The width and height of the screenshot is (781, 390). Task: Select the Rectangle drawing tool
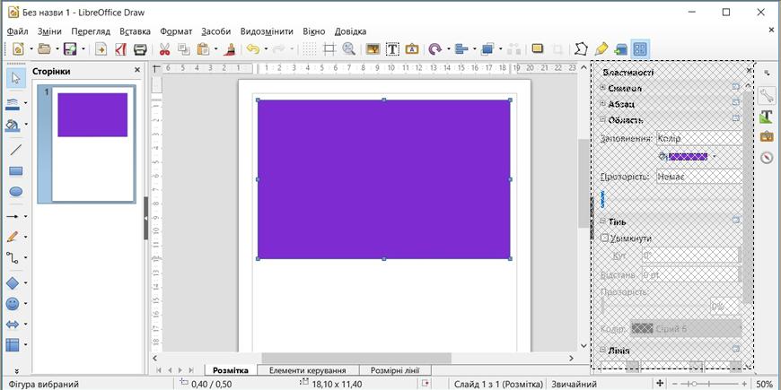(15, 170)
